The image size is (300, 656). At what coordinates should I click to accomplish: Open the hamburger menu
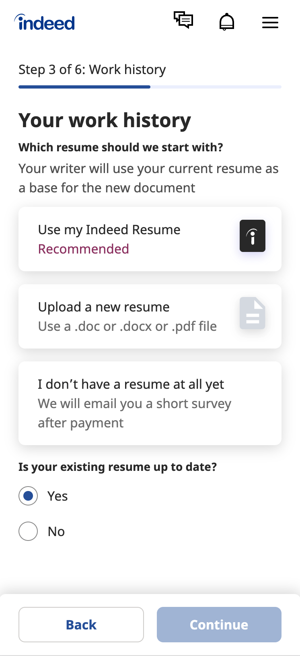270,23
